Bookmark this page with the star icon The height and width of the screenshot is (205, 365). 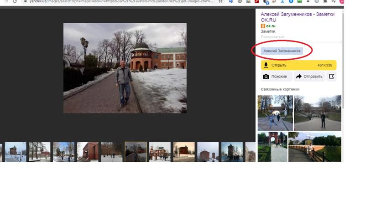pos(220,1)
